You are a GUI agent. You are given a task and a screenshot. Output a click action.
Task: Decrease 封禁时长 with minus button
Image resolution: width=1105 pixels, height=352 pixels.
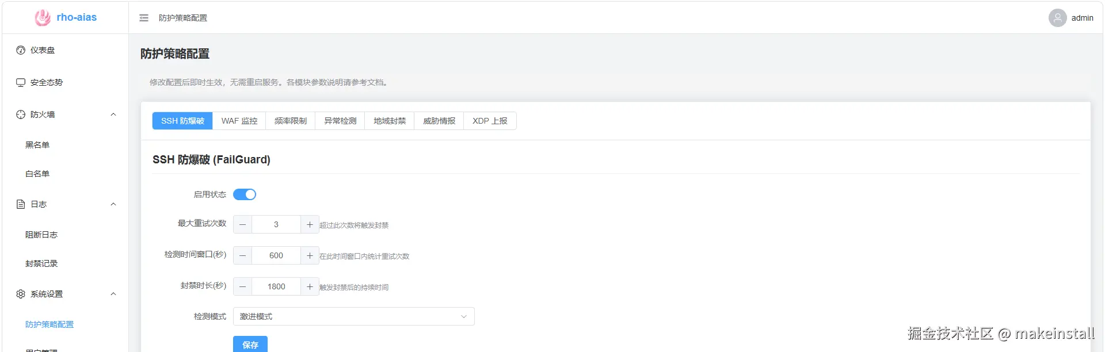click(x=242, y=286)
